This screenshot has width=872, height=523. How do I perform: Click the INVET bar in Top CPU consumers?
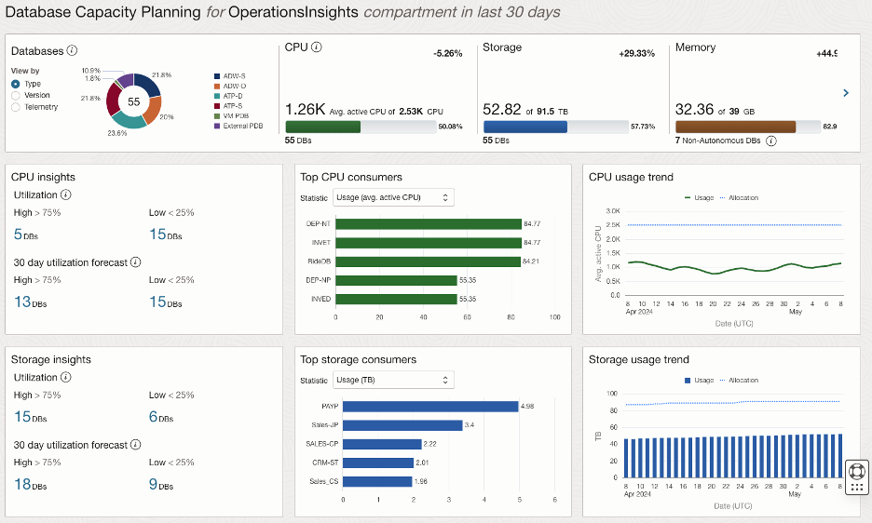point(429,243)
